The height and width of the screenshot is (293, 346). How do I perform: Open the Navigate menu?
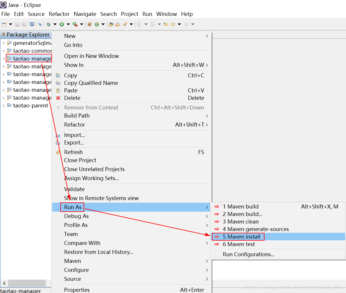pos(85,14)
